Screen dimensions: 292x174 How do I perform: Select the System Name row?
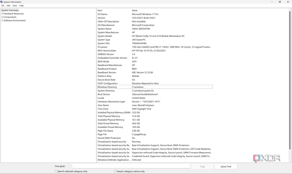[x=155, y=29]
